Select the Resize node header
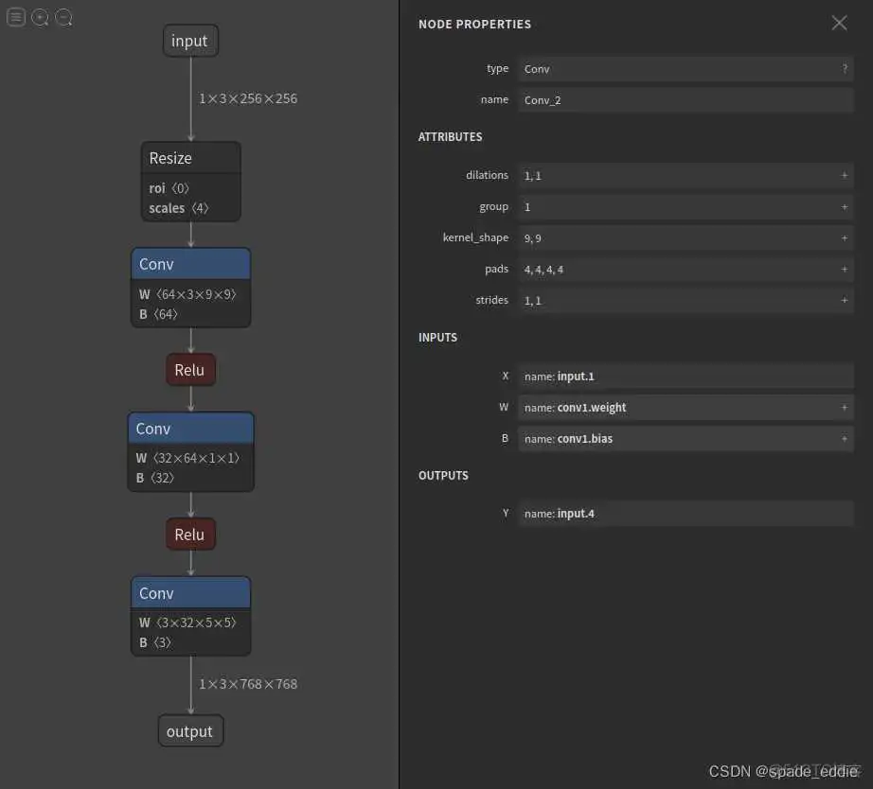The height and width of the screenshot is (789, 873). (190, 158)
